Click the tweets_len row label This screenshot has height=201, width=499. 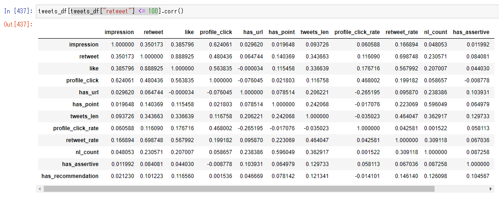point(82,116)
